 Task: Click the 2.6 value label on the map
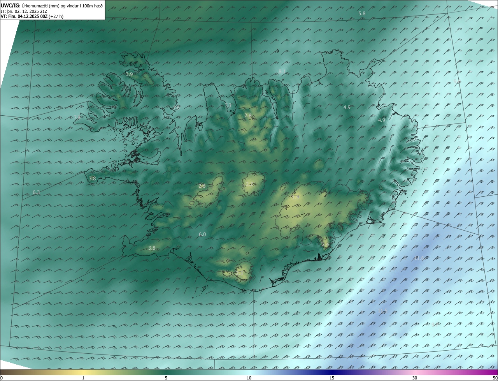click(202, 186)
